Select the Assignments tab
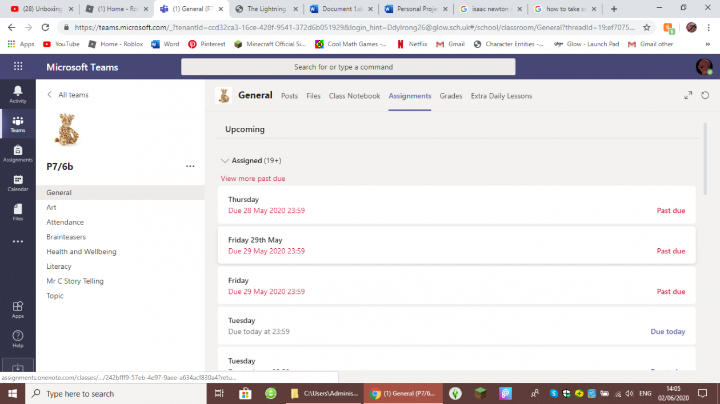 click(x=410, y=96)
